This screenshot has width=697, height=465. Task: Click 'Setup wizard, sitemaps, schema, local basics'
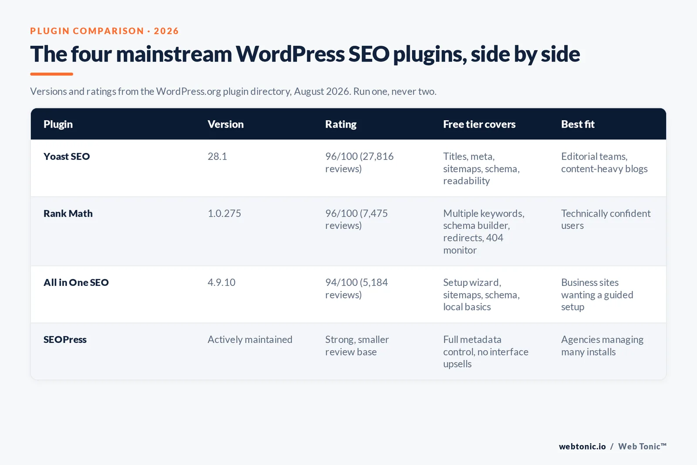point(481,295)
